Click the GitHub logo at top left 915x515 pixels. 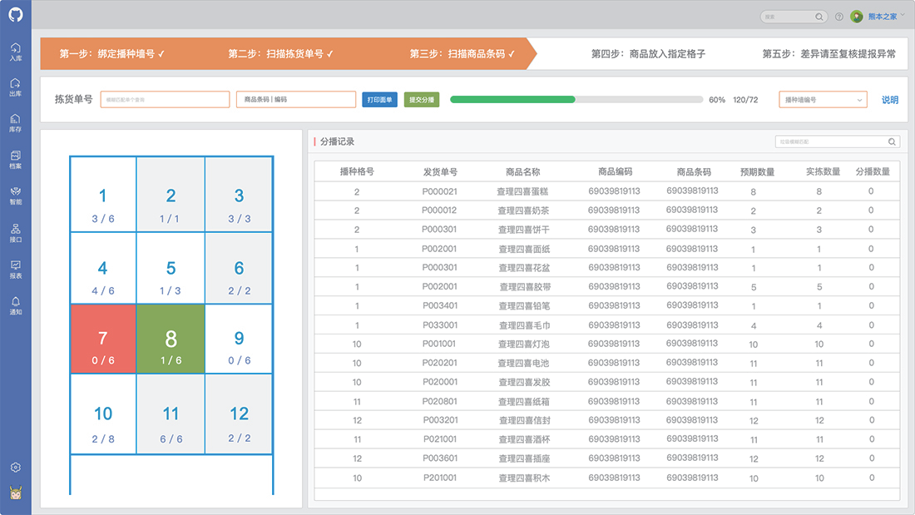tap(15, 15)
